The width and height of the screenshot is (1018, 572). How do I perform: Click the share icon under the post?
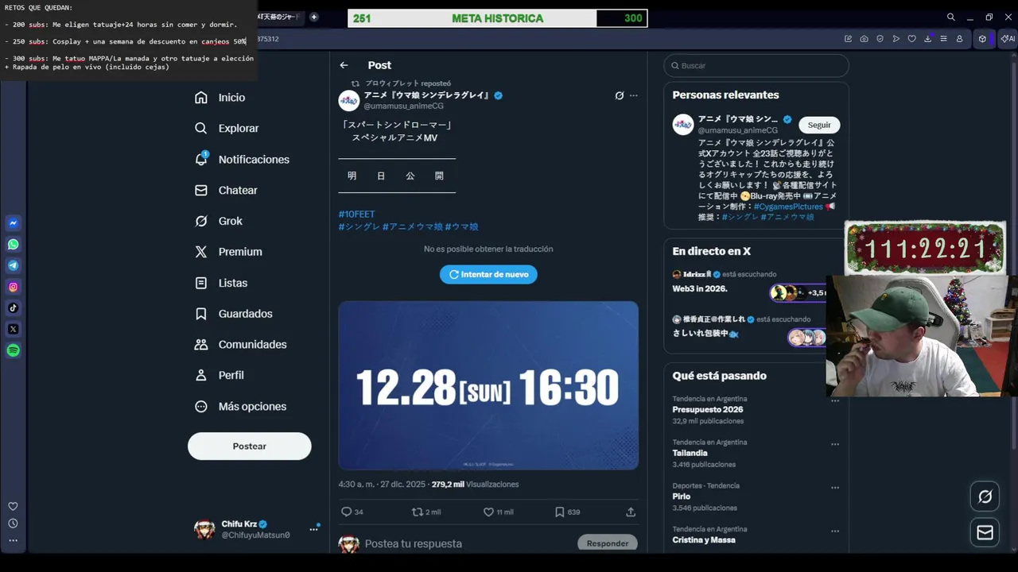631,512
